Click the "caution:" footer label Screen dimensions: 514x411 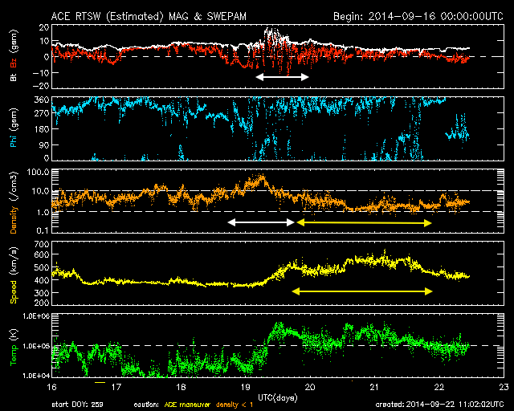pyautogui.click(x=146, y=405)
